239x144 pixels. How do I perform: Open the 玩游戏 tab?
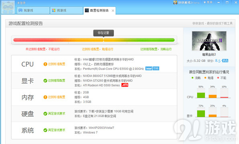33,10
